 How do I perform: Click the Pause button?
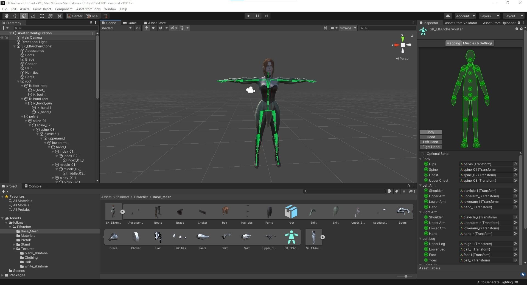point(257,16)
